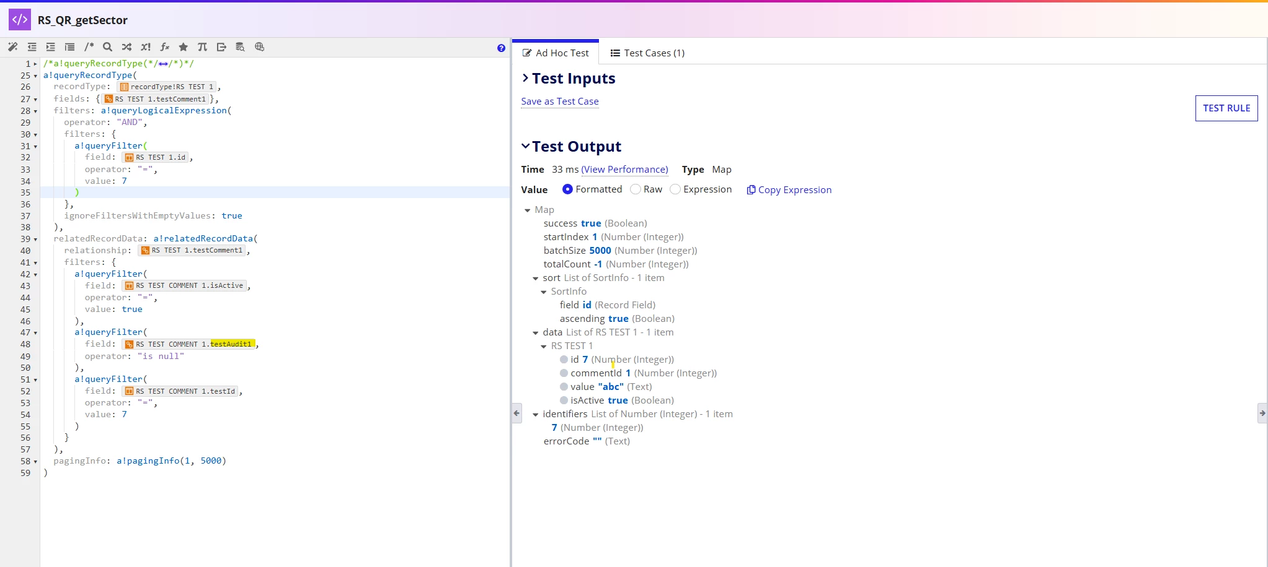
Task: Fold the a!relatedRecordData block at line 39
Action: point(35,239)
